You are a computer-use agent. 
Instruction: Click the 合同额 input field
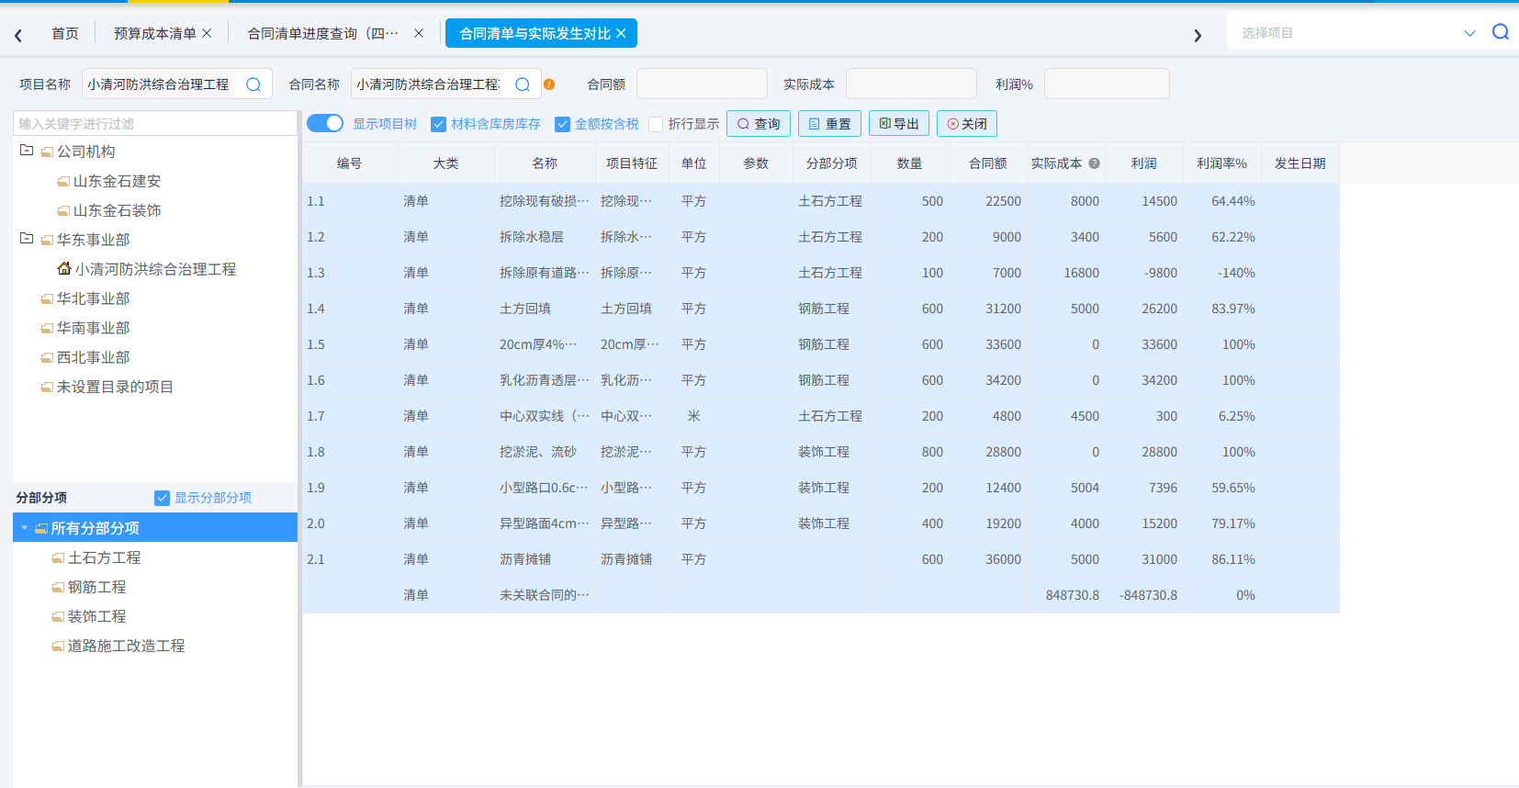(702, 84)
